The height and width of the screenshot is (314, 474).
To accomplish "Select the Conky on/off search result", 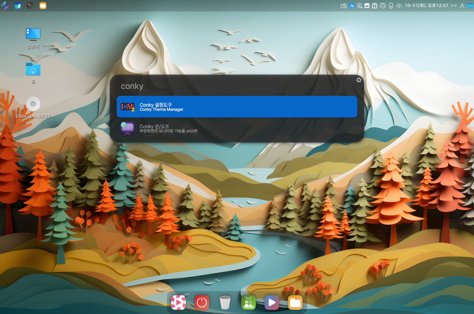I will (237, 128).
